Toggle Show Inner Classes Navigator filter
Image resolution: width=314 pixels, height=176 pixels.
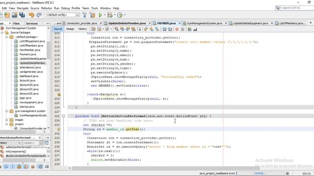[x=26, y=166]
